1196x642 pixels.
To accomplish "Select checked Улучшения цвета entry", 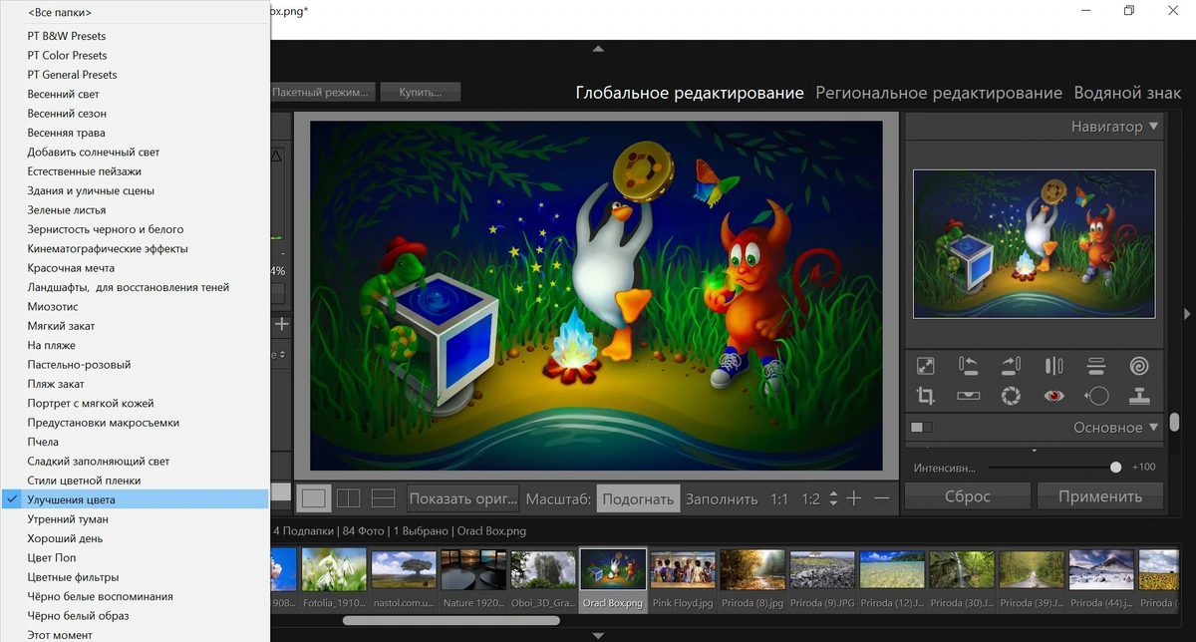I will [136, 499].
